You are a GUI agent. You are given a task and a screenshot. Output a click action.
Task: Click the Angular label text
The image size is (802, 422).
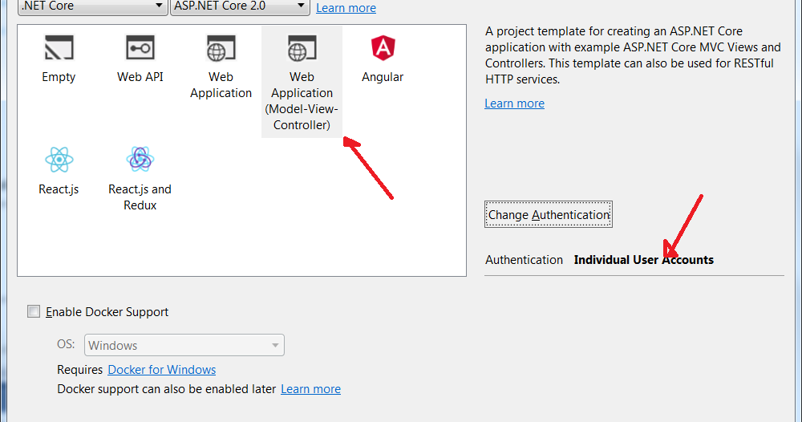pos(383,77)
